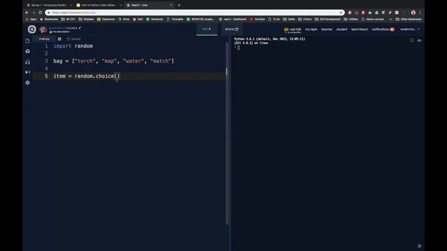Click the layout icon beside main.py tab
Screen dimensions: 447x251
point(59,39)
